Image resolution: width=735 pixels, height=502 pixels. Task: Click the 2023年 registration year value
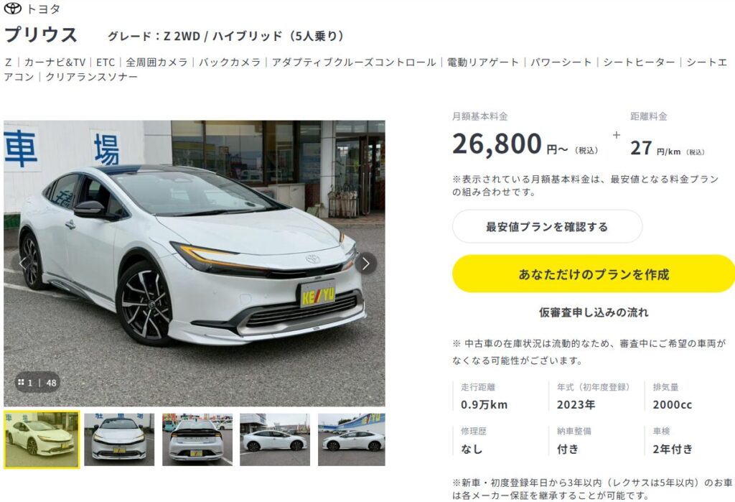(x=576, y=404)
